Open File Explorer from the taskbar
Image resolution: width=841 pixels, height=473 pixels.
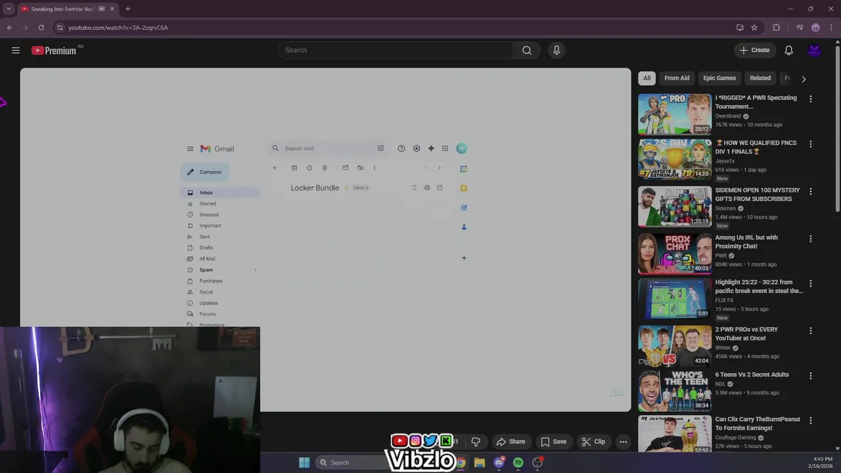(480, 462)
